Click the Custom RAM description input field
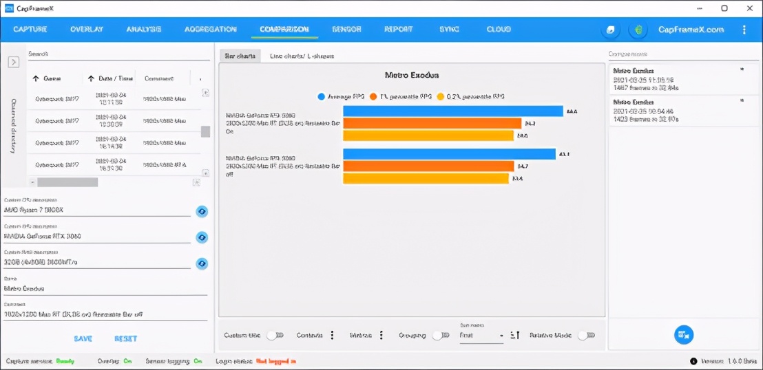763x370 pixels. coord(97,263)
